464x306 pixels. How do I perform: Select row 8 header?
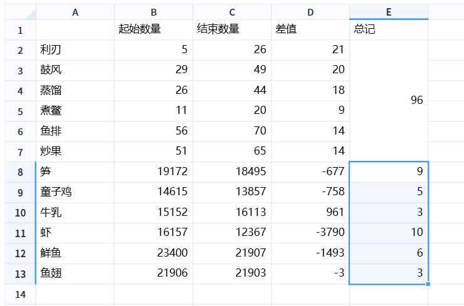pos(20,172)
